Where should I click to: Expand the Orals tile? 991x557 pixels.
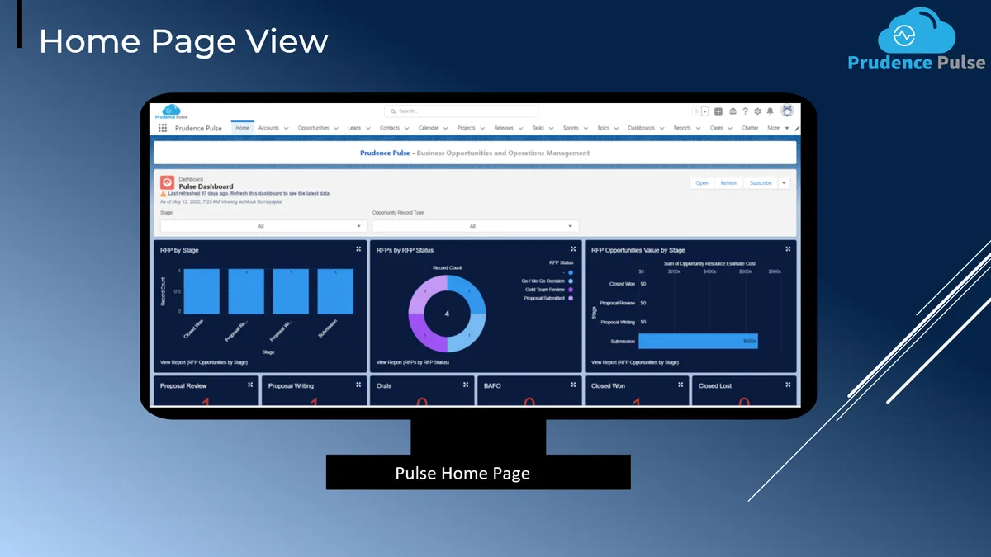click(466, 385)
